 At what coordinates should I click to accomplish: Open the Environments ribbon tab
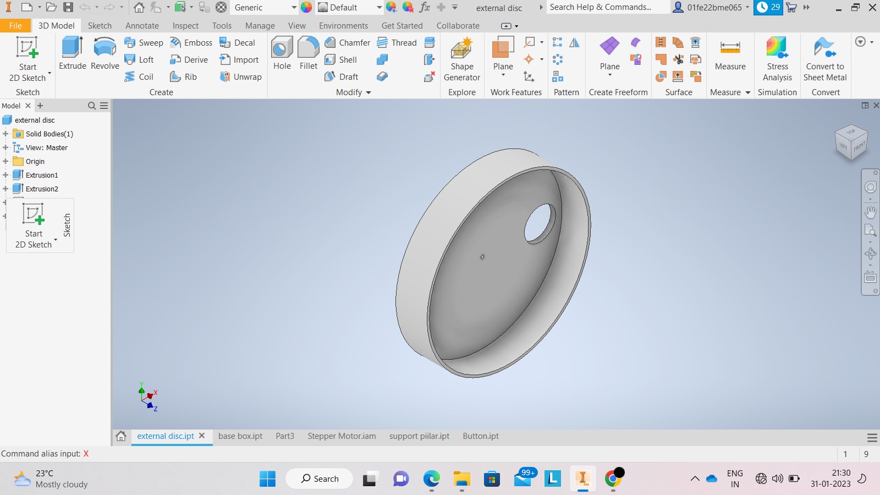point(343,25)
